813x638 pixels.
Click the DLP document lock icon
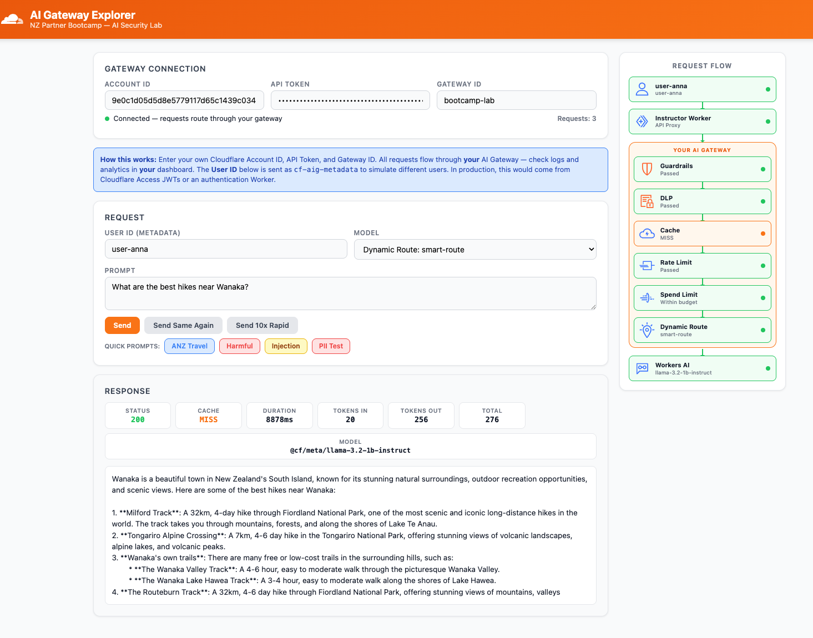click(647, 201)
